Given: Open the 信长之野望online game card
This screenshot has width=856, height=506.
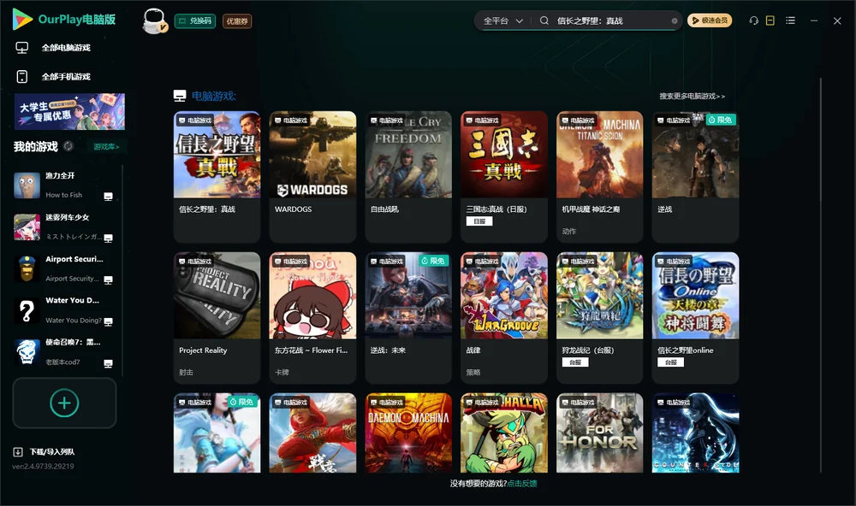Looking at the screenshot, I should pyautogui.click(x=695, y=318).
